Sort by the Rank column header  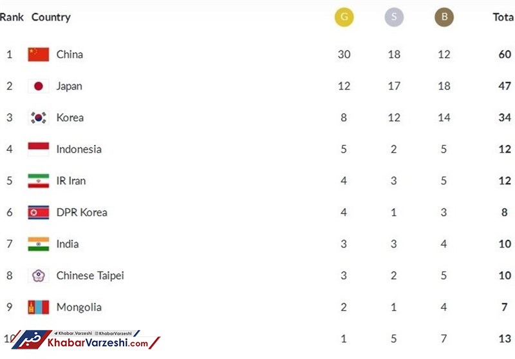coord(12,17)
